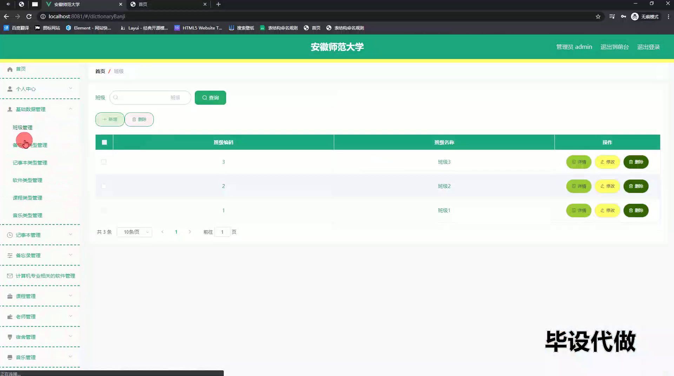Viewport: 674px width, 376px height.
Task: Expand the 记事本管理 menu
Action: pyautogui.click(x=71, y=234)
